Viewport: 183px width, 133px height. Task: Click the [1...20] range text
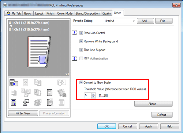[103, 96]
